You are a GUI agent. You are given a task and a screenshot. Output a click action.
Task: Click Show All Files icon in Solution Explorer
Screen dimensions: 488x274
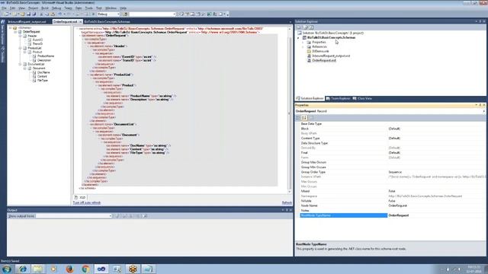[305, 27]
